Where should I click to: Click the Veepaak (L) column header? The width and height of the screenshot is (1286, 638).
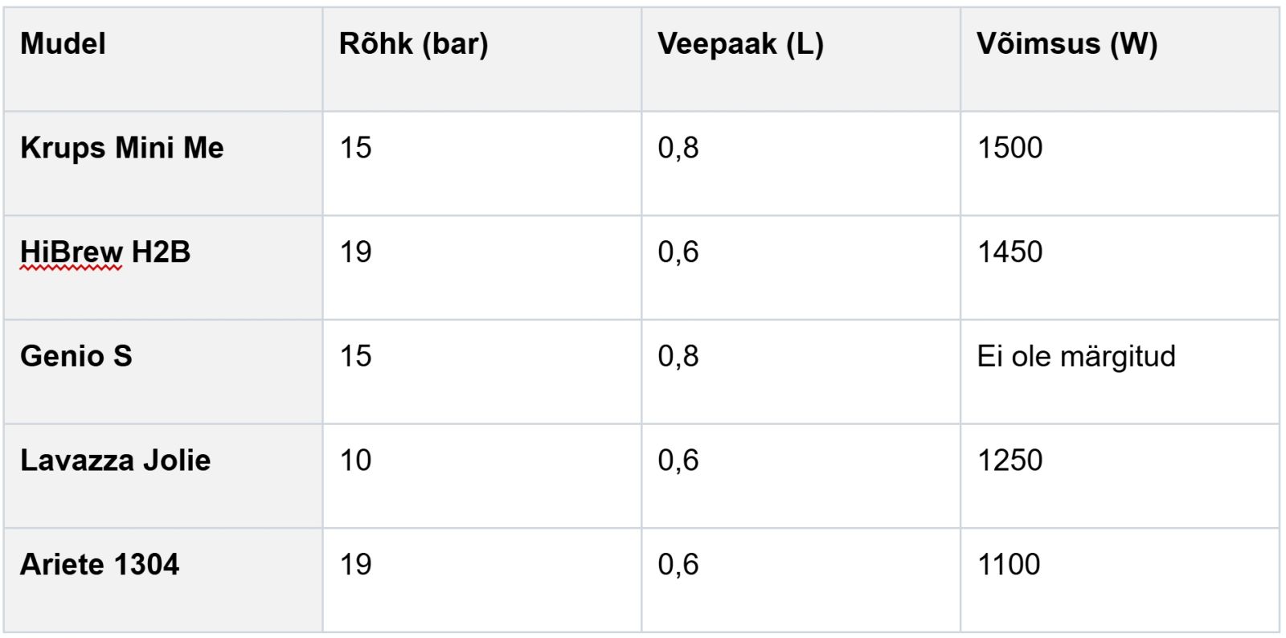801,59
